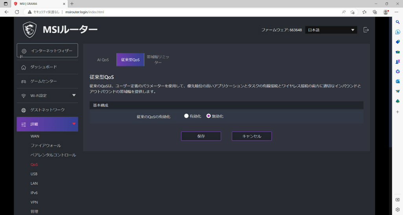This screenshot has width=403, height=215.
Task: Click the MSI dragon shield logo
Action: click(x=30, y=30)
